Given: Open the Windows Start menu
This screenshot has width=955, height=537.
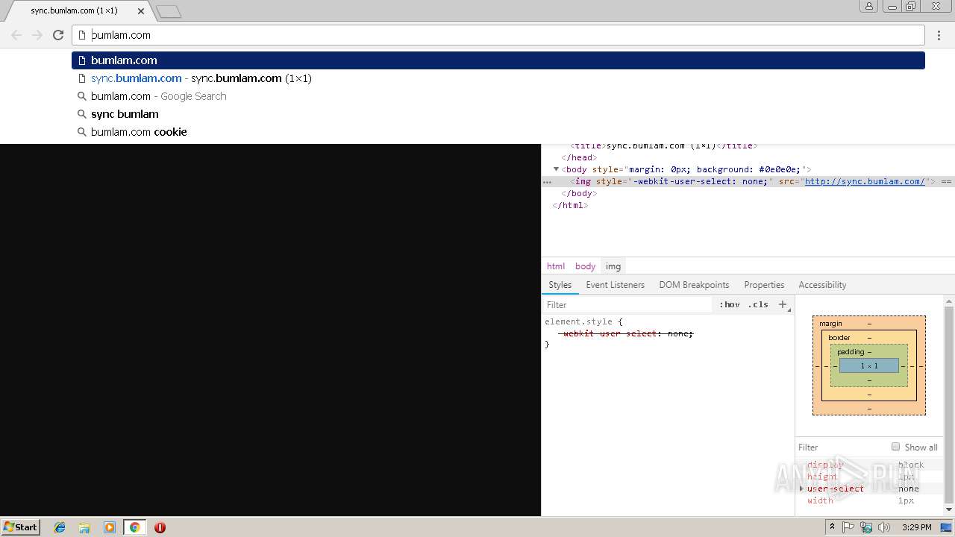Looking at the screenshot, I should [x=20, y=527].
